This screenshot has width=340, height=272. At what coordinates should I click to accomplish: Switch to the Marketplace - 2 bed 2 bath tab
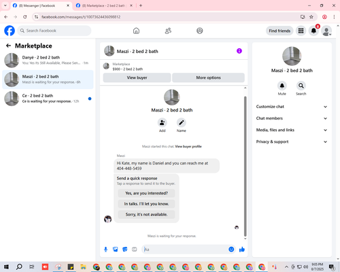click(103, 5)
